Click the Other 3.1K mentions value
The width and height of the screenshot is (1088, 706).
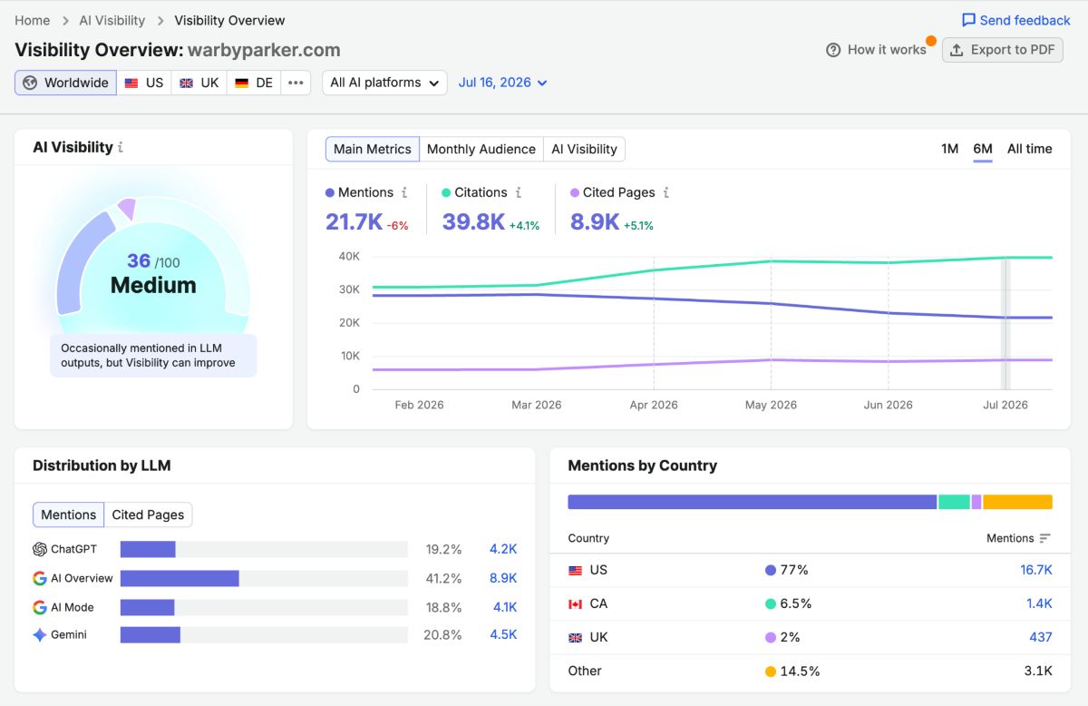[x=1038, y=671]
